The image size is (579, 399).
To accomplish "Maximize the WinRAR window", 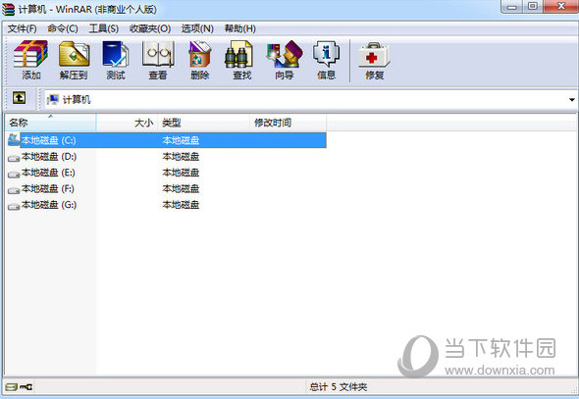I will pos(533,6).
